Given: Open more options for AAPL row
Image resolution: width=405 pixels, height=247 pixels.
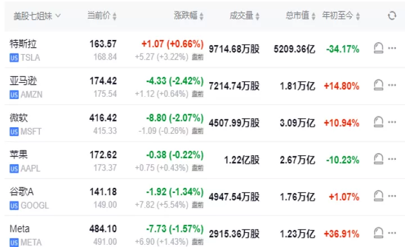Looking at the screenshot, I should (x=392, y=159).
